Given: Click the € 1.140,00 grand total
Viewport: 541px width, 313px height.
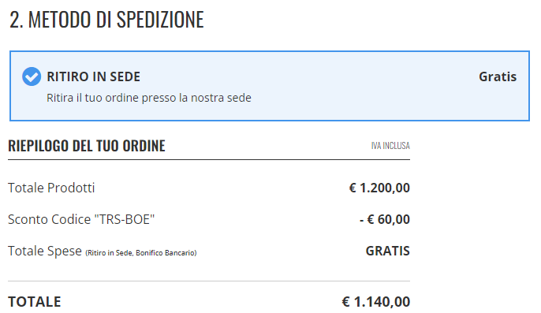Looking at the screenshot, I should tap(376, 302).
